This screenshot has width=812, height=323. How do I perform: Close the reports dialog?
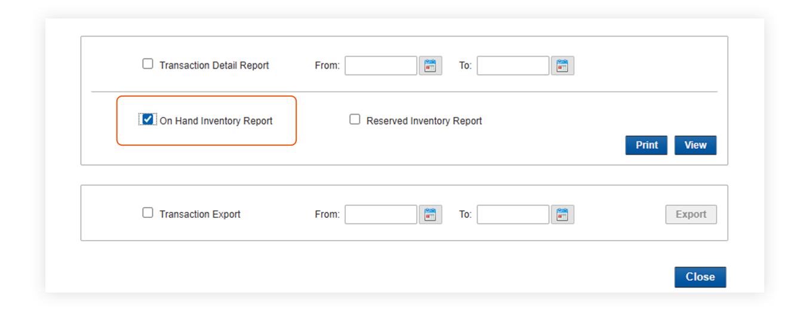pos(700,277)
